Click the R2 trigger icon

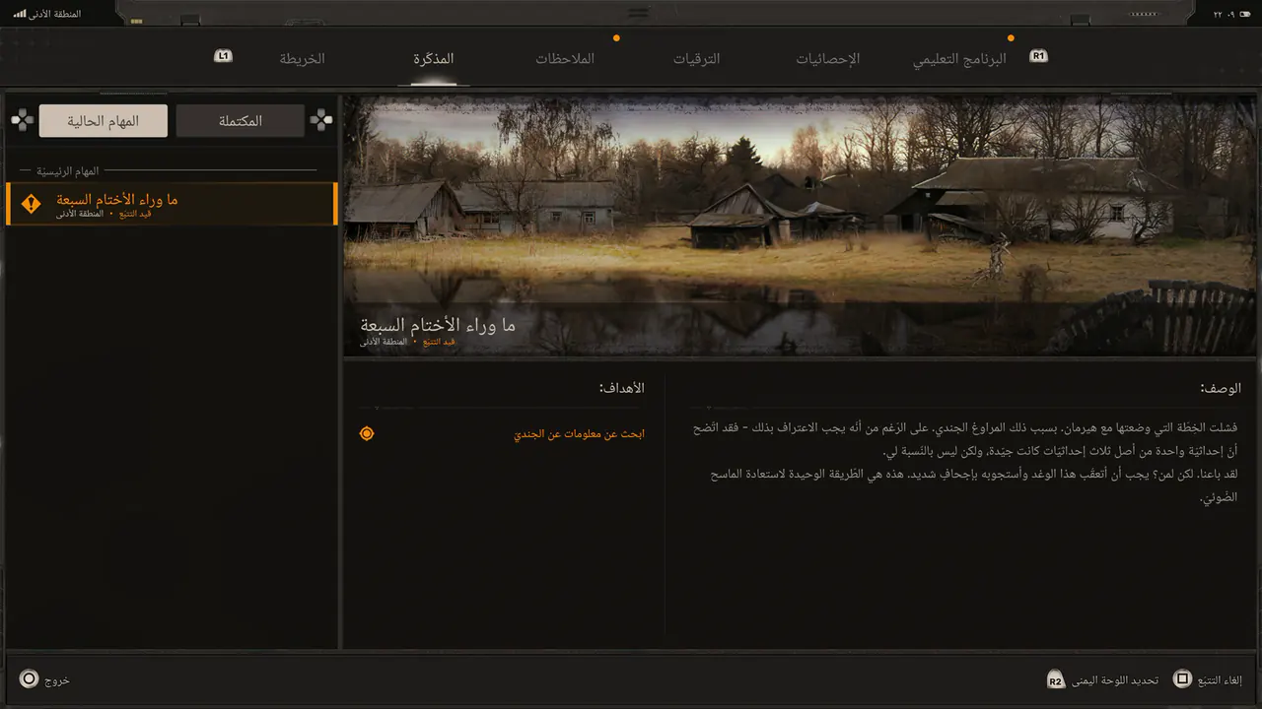(x=1056, y=680)
